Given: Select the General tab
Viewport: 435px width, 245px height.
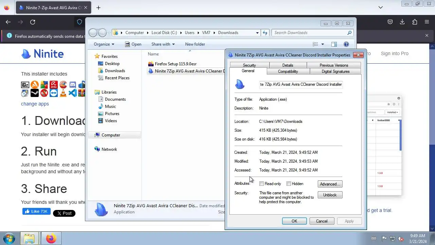Looking at the screenshot, I should click(248, 71).
